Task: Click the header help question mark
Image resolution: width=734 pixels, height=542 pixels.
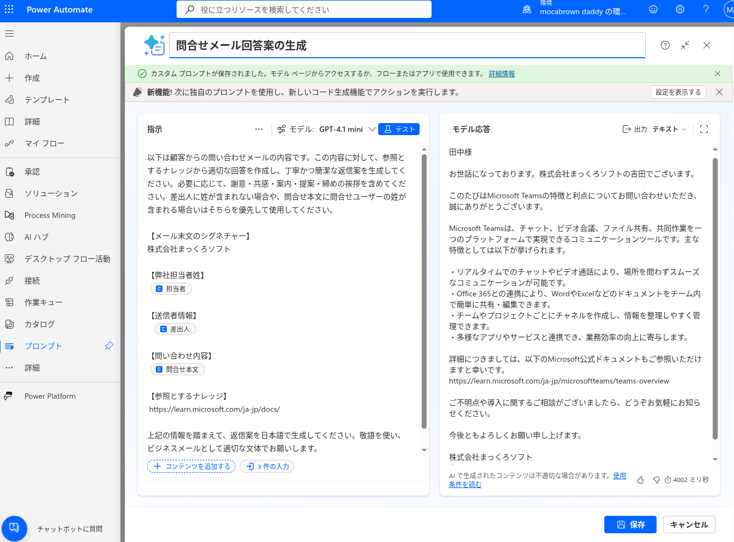Action: click(706, 9)
